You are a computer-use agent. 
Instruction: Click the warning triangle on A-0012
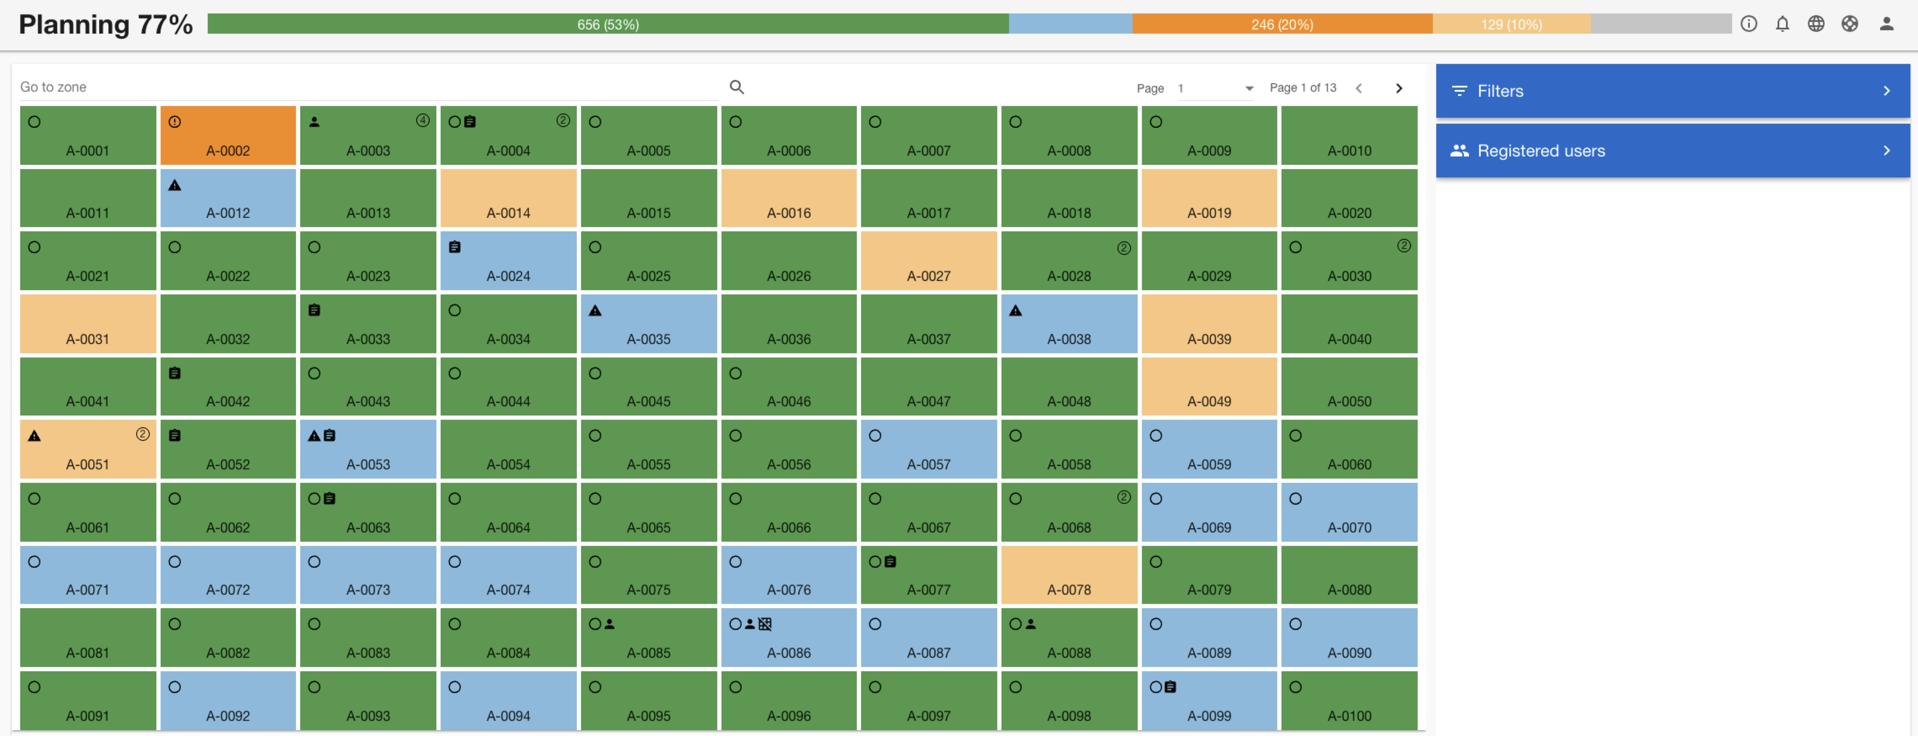click(175, 185)
